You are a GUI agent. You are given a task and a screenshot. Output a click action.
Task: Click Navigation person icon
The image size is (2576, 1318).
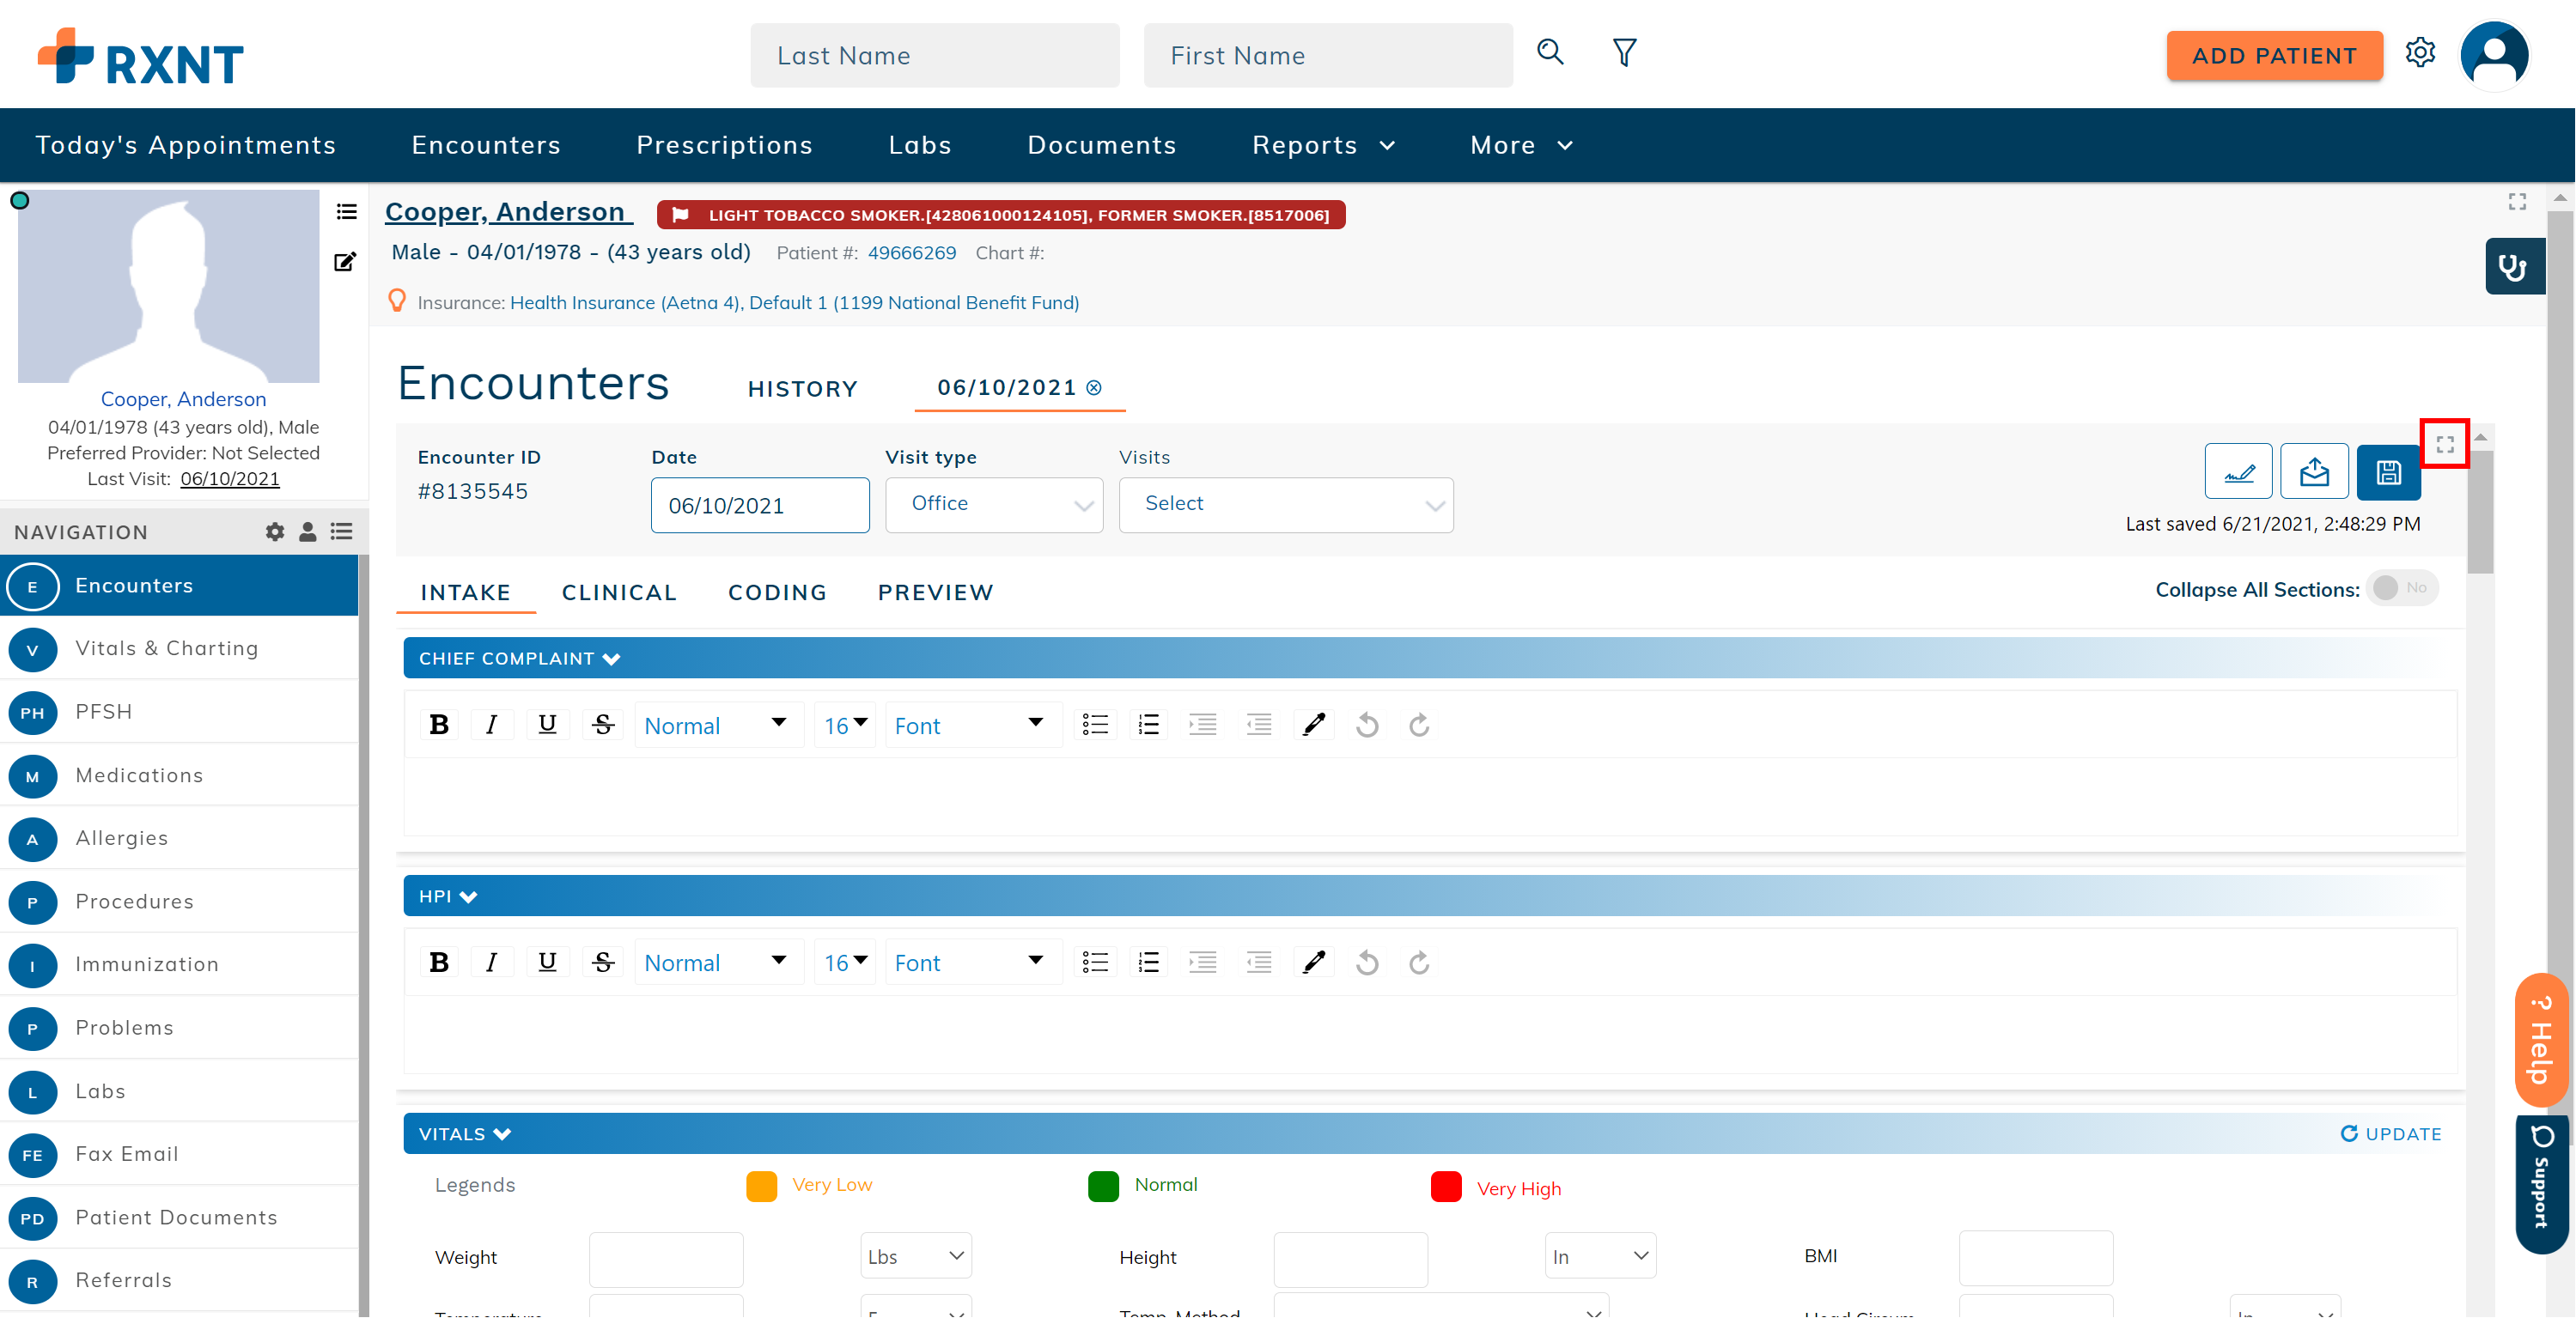307,532
